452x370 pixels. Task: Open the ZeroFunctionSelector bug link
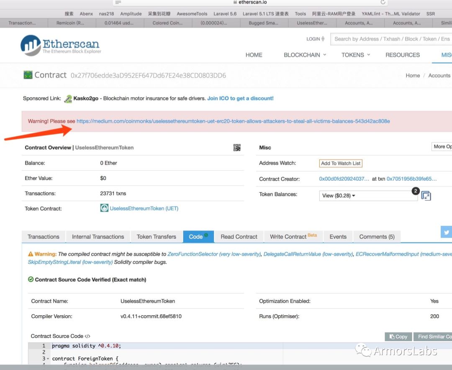click(x=214, y=254)
